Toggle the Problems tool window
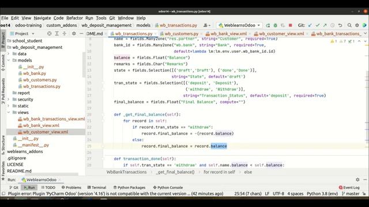369x207 pixels. (71, 187)
